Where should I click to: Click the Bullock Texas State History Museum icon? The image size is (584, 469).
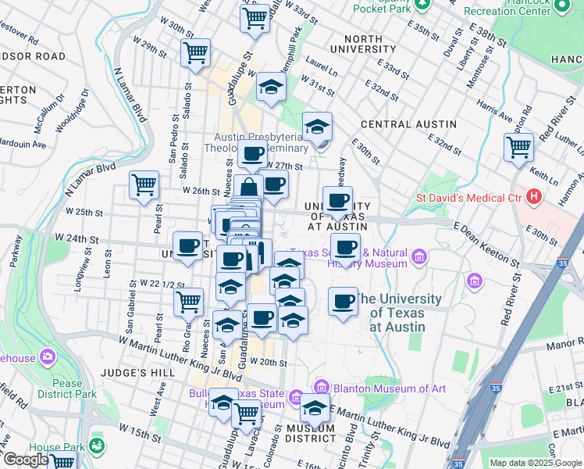tap(296, 396)
